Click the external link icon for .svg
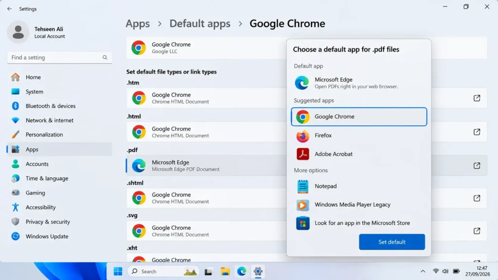The height and width of the screenshot is (280, 498). [x=477, y=231]
